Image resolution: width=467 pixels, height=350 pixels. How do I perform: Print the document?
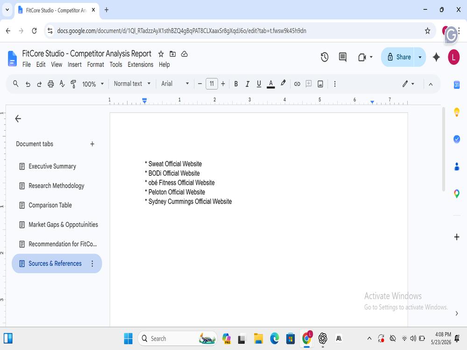[50, 84]
